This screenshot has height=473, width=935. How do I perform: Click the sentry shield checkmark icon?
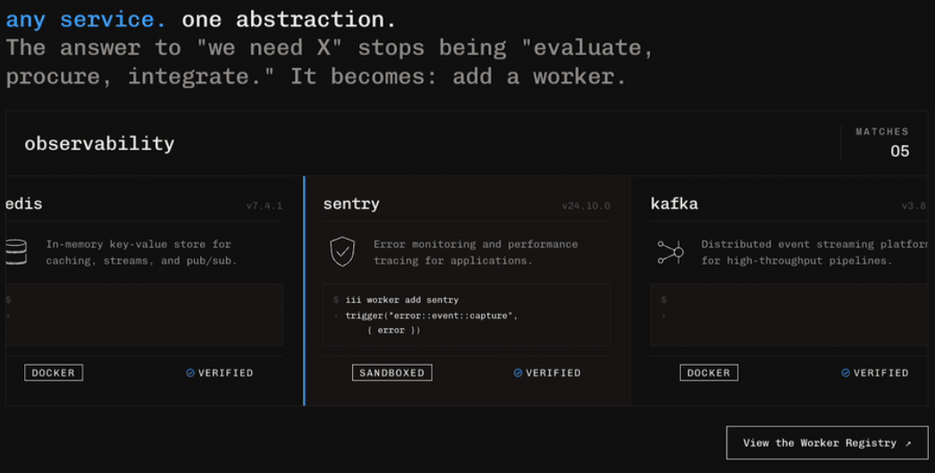point(342,251)
